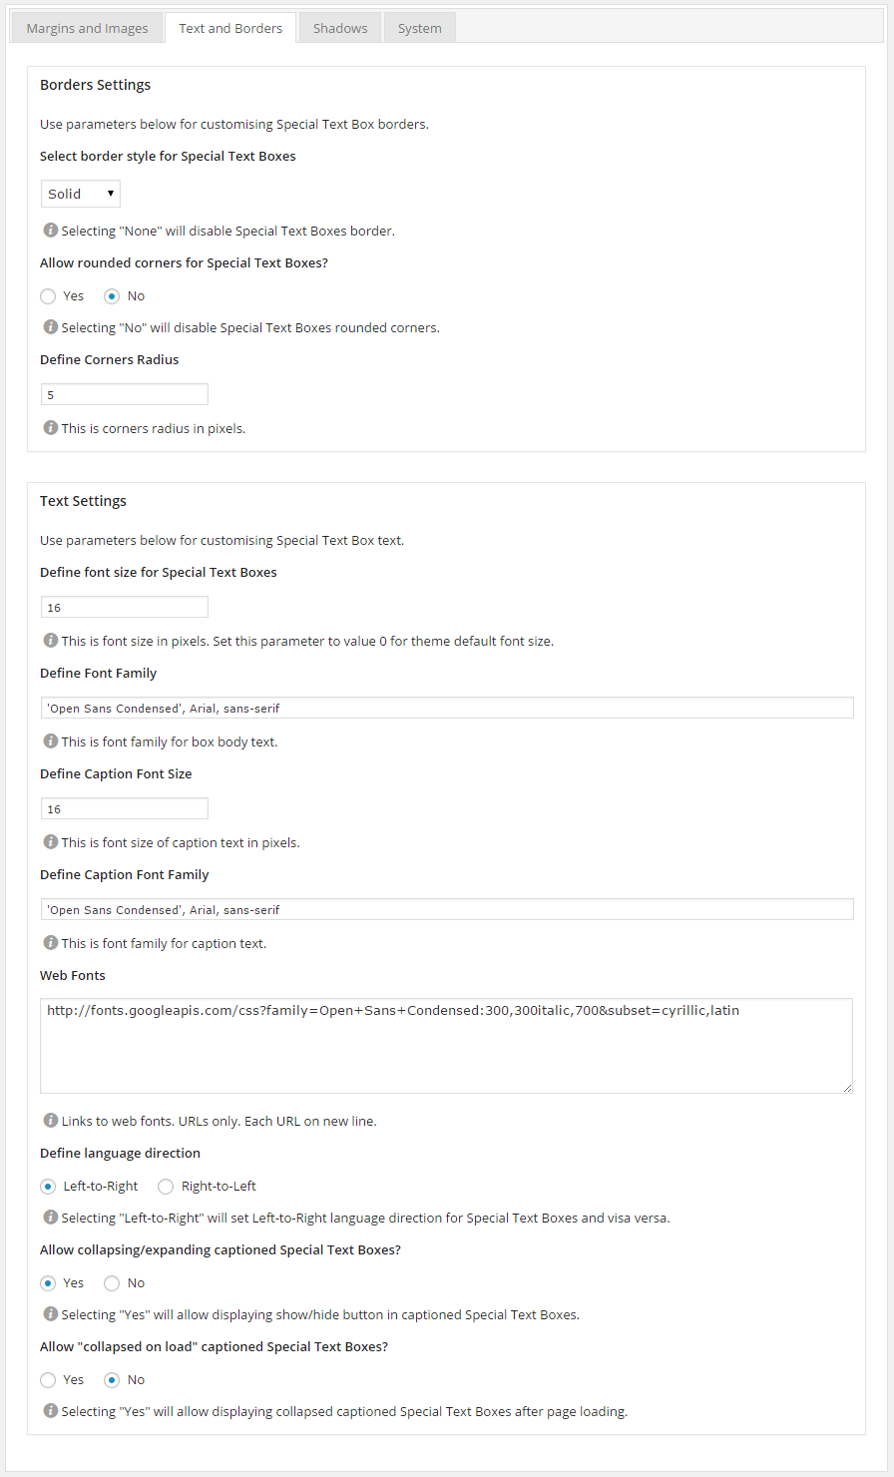Click info icon beside box body font note
894x1477 pixels.
51,741
